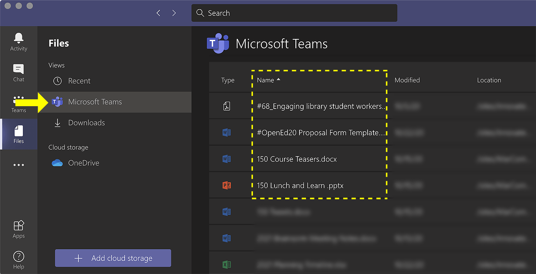Click inside the Search field
The image size is (536, 274).
(294, 13)
